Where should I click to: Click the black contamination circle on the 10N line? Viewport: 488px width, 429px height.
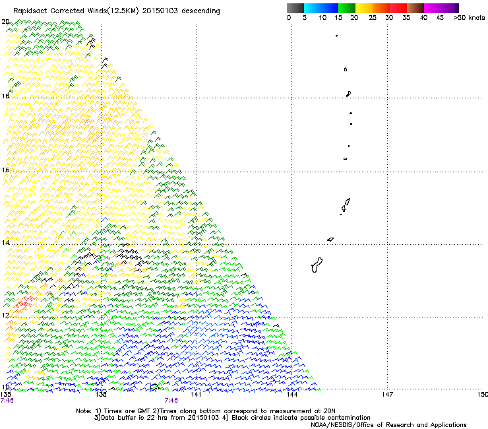tap(154, 387)
